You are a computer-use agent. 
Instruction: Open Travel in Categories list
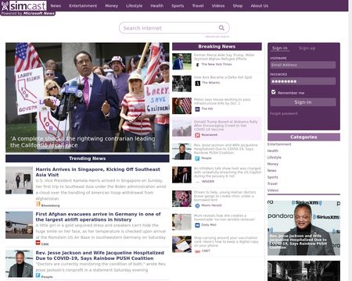pyautogui.click(x=272, y=183)
